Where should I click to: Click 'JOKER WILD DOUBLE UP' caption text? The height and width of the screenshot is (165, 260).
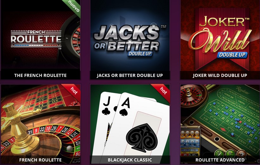tap(220, 75)
